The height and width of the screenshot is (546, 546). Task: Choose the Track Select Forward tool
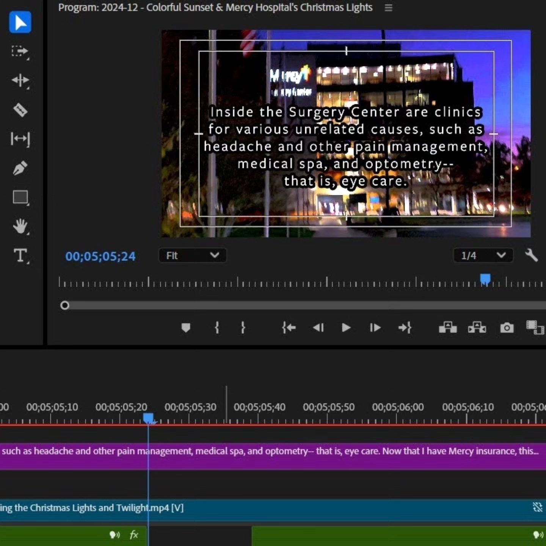[x=20, y=52]
